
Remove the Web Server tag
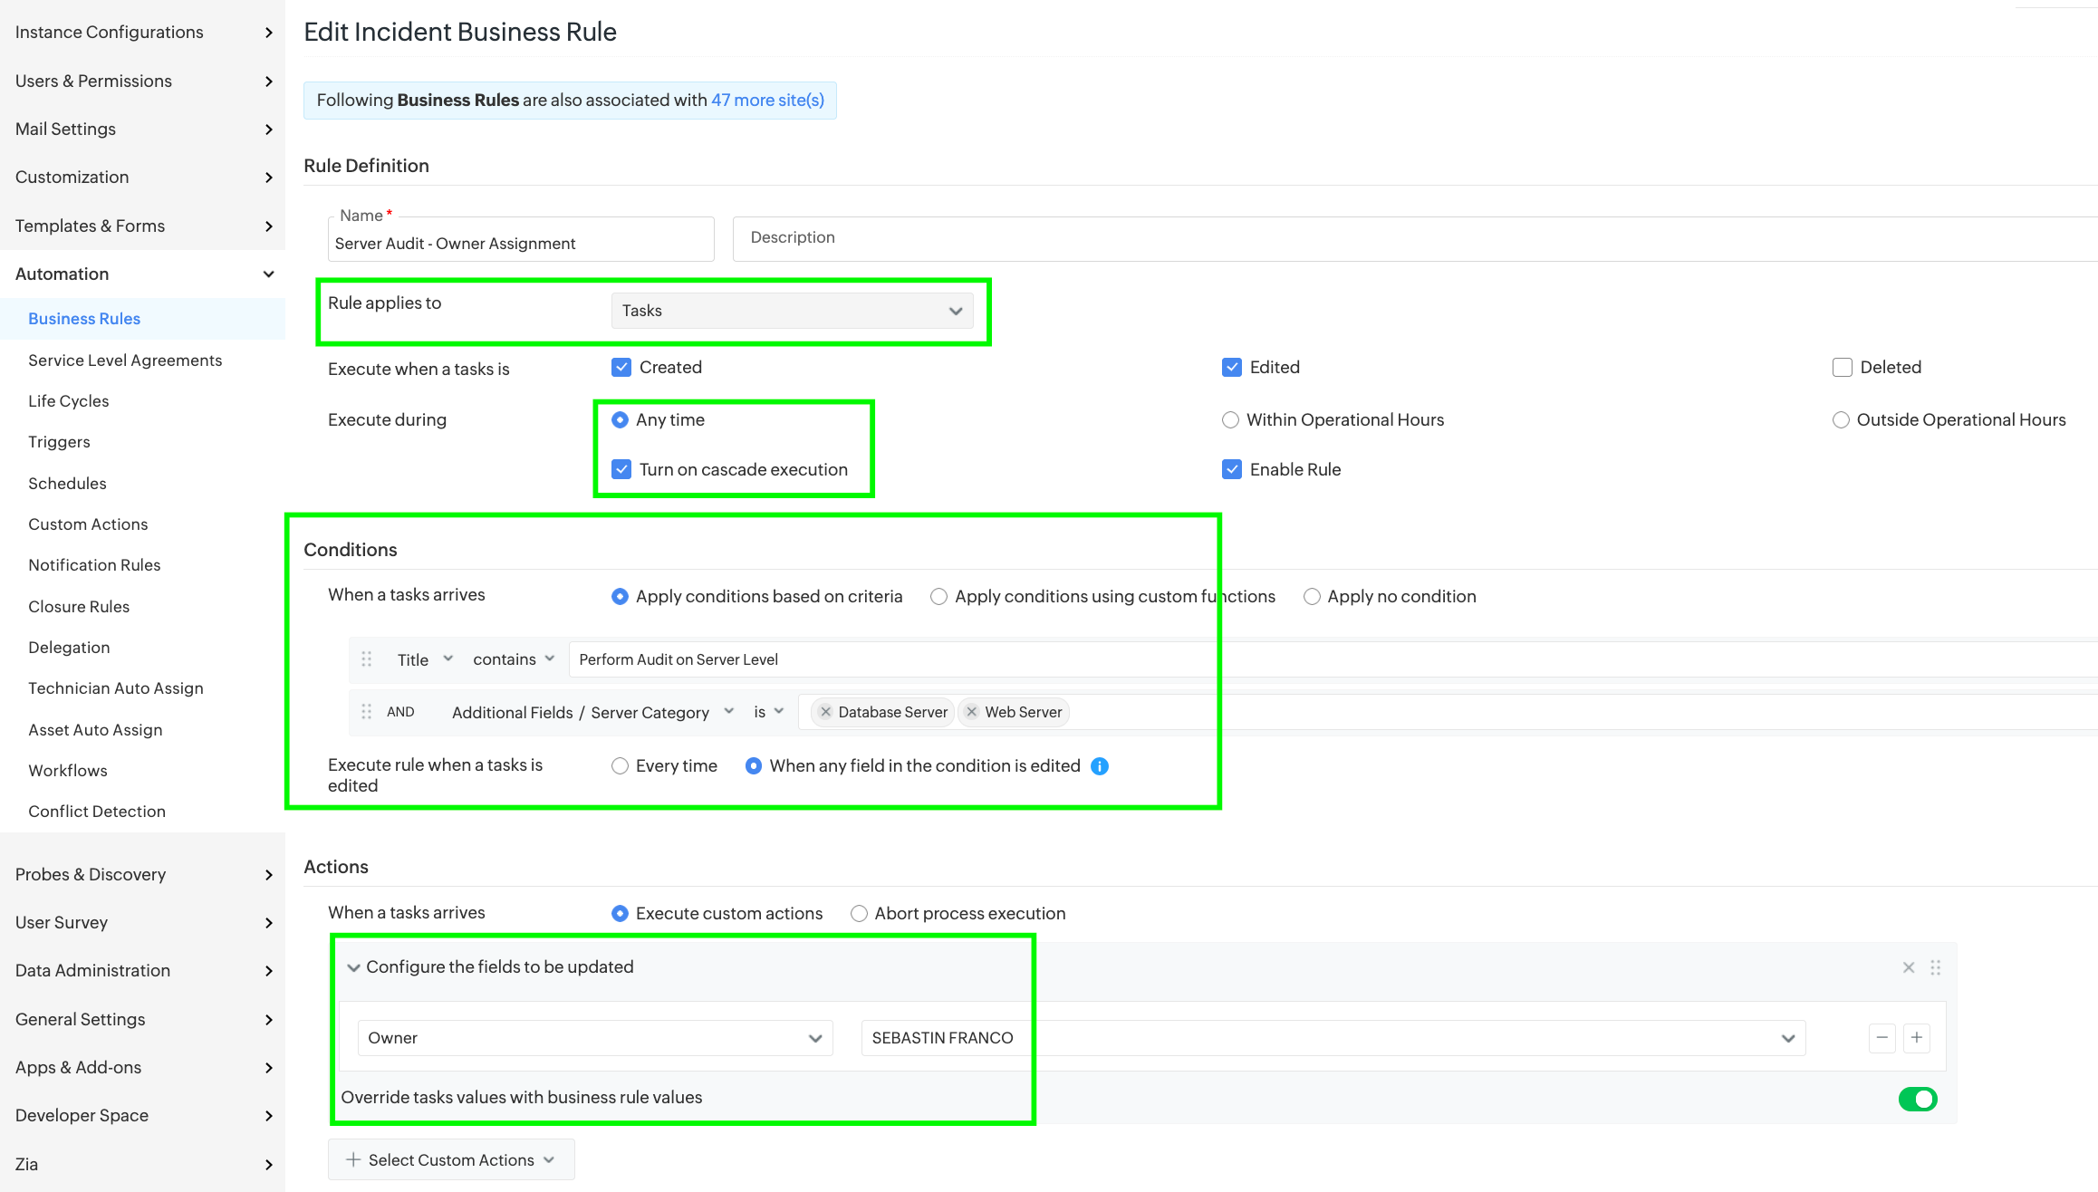coord(972,712)
